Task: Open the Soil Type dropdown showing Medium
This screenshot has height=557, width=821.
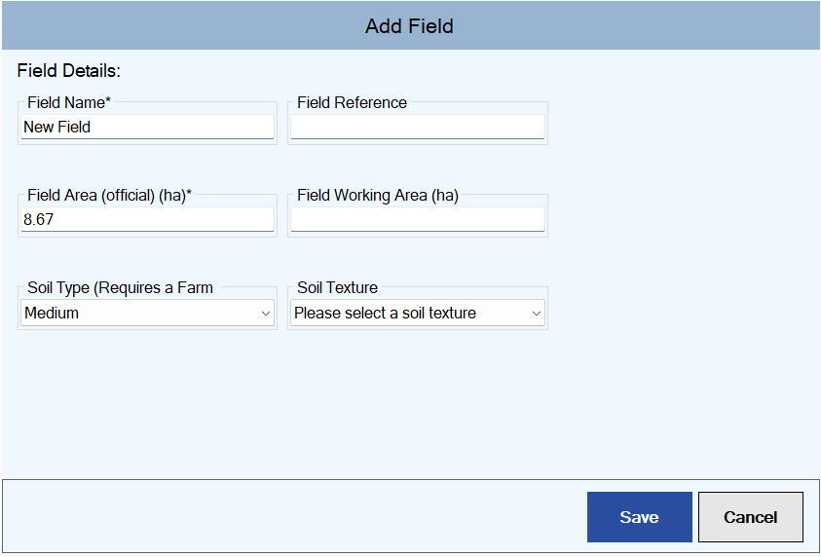Action: (x=148, y=313)
